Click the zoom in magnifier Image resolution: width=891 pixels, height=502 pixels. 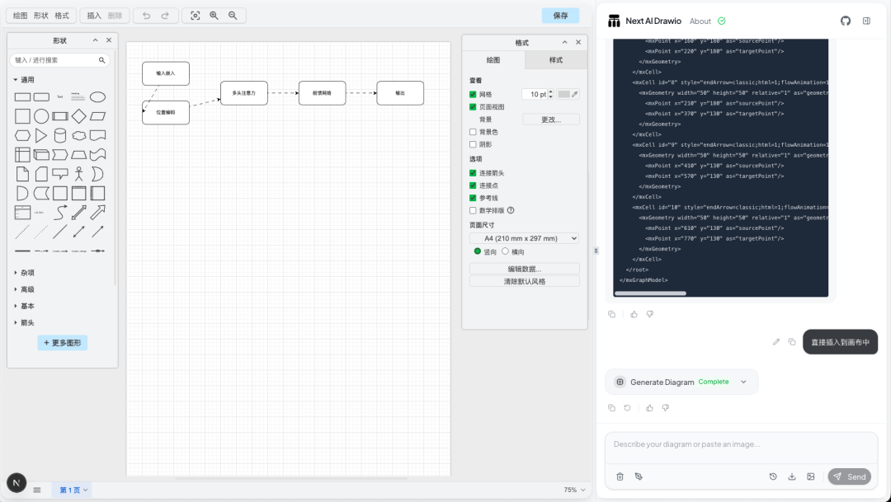[214, 16]
